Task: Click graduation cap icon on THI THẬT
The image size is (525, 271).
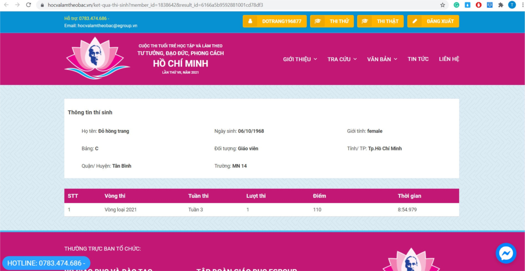Action: point(365,21)
